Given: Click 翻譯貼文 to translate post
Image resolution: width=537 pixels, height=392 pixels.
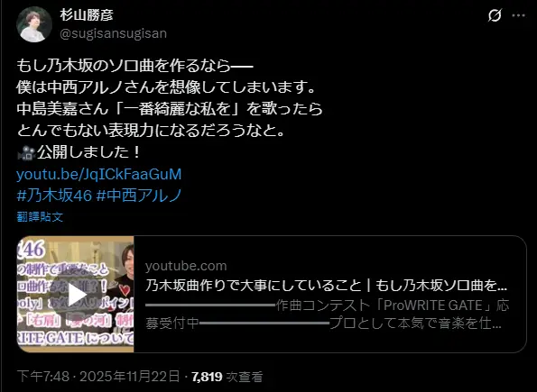Looking at the screenshot, I should coord(40,217).
